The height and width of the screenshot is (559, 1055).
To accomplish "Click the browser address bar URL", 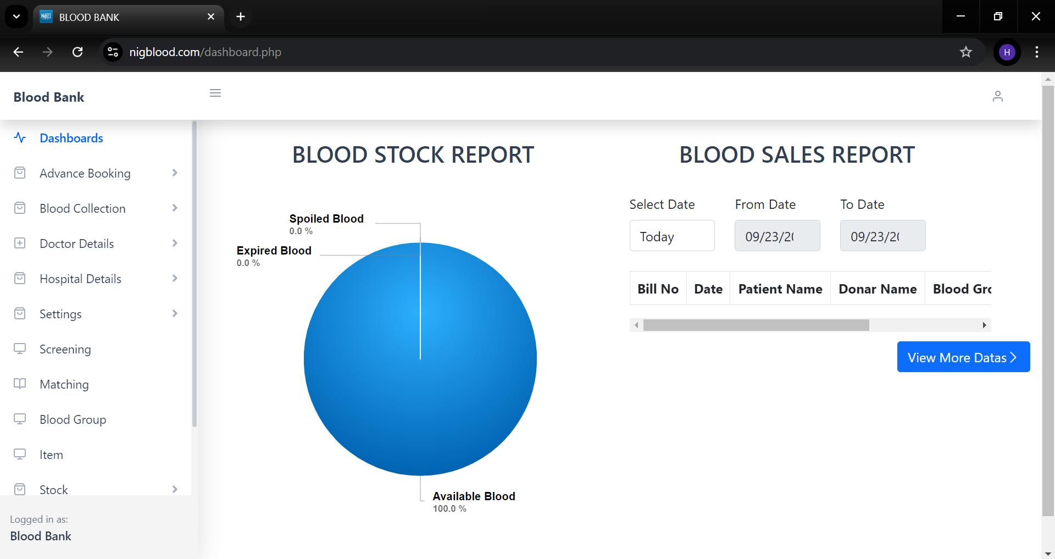I will pyautogui.click(x=205, y=52).
